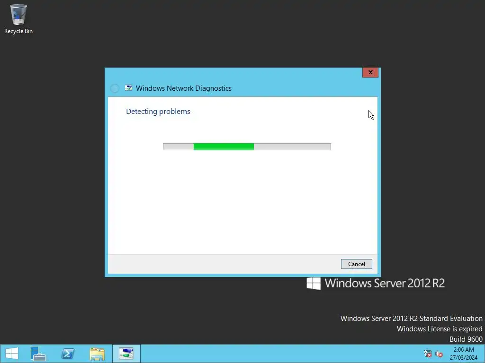This screenshot has height=363, width=485.
Task: Open the Start menu
Action: 12,354
